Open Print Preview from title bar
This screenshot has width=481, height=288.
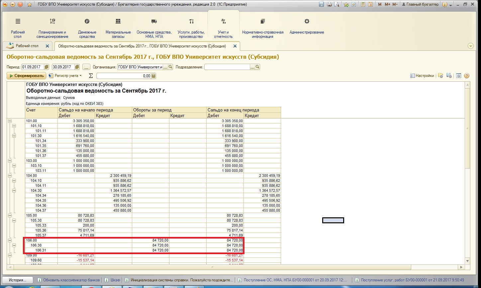tap(337, 4)
